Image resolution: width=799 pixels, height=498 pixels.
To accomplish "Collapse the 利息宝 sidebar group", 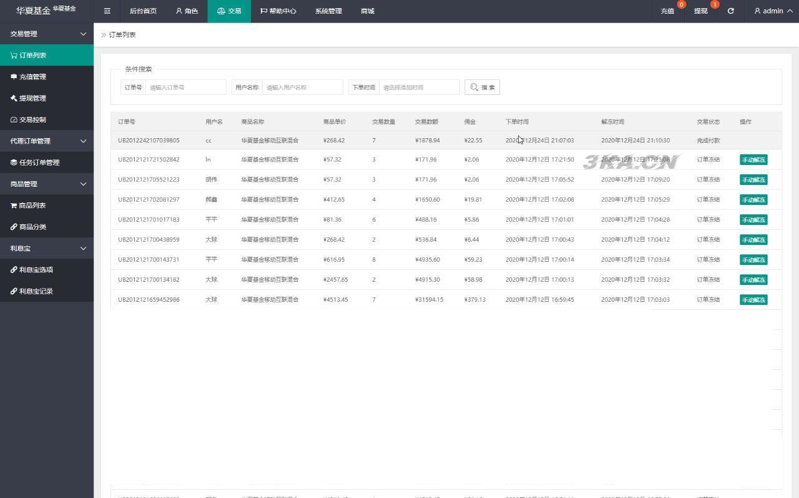I will click(x=47, y=249).
